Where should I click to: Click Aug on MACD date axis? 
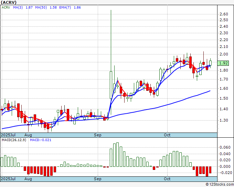(28, 179)
